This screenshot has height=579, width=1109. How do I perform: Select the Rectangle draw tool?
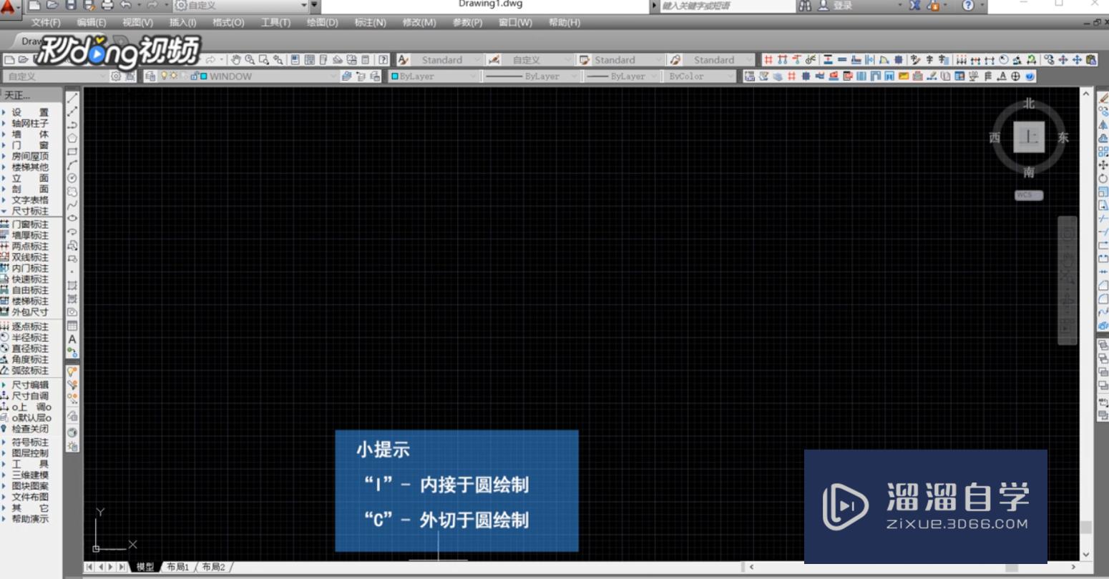coord(72,152)
